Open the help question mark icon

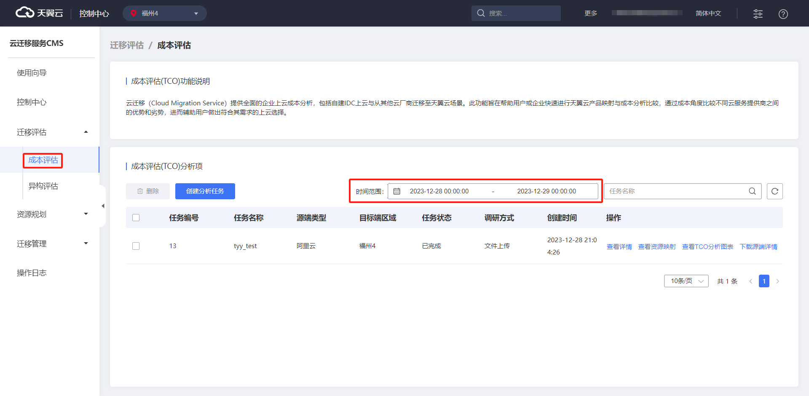783,14
